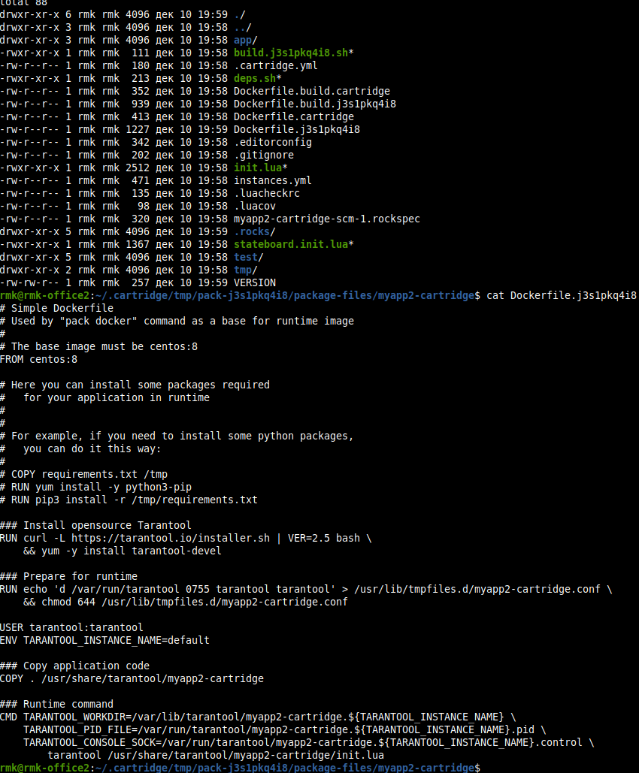Click the VERSION filename
This screenshot has width=639, height=773.
coord(255,284)
